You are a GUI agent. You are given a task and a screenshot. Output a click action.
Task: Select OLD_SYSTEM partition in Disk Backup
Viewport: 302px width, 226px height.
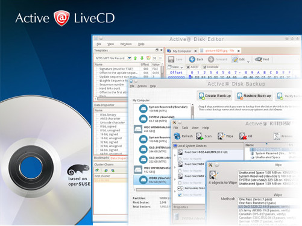coord(155,149)
